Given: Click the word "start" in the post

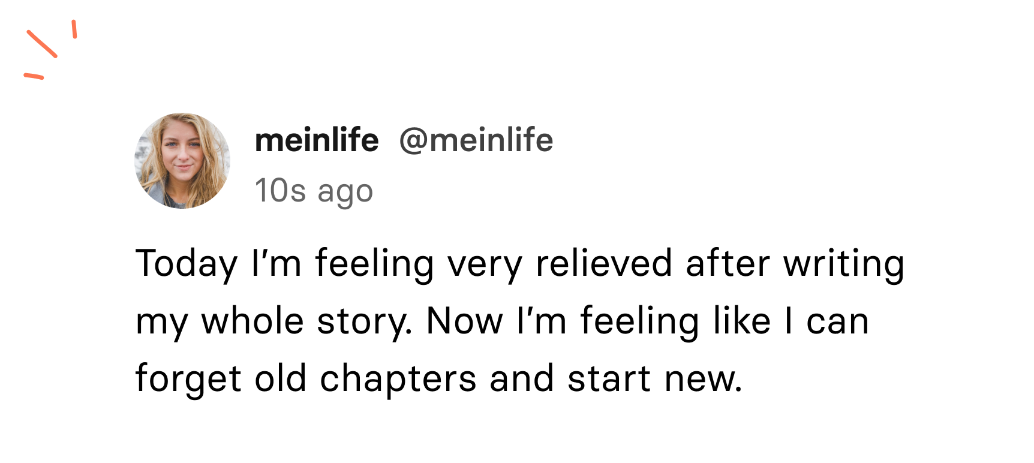Looking at the screenshot, I should pyautogui.click(x=609, y=378).
